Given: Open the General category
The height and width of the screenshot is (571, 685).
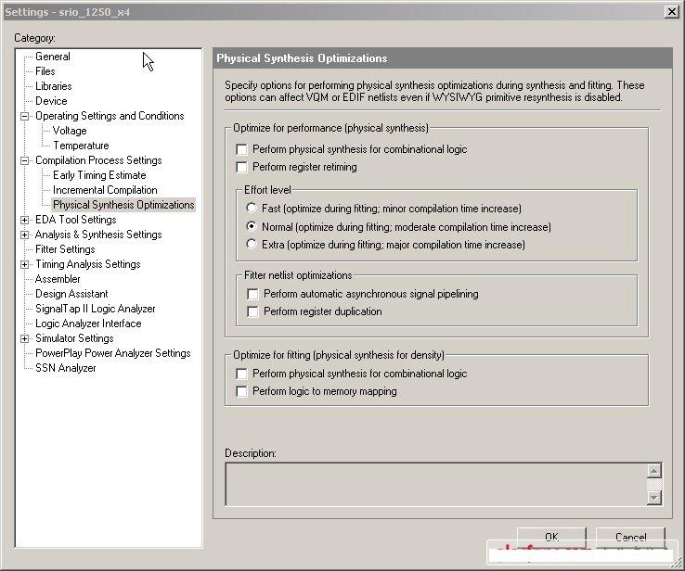Looking at the screenshot, I should (52, 57).
